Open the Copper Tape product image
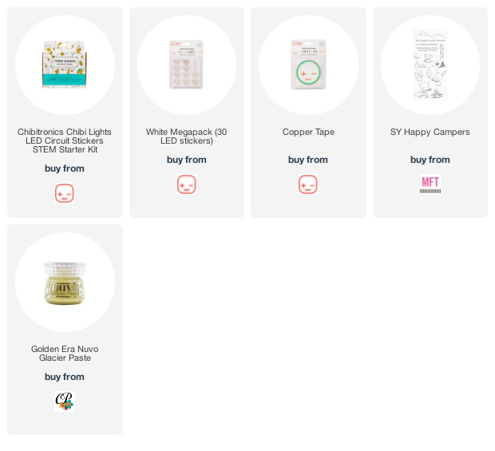The image size is (495, 451). point(308,65)
